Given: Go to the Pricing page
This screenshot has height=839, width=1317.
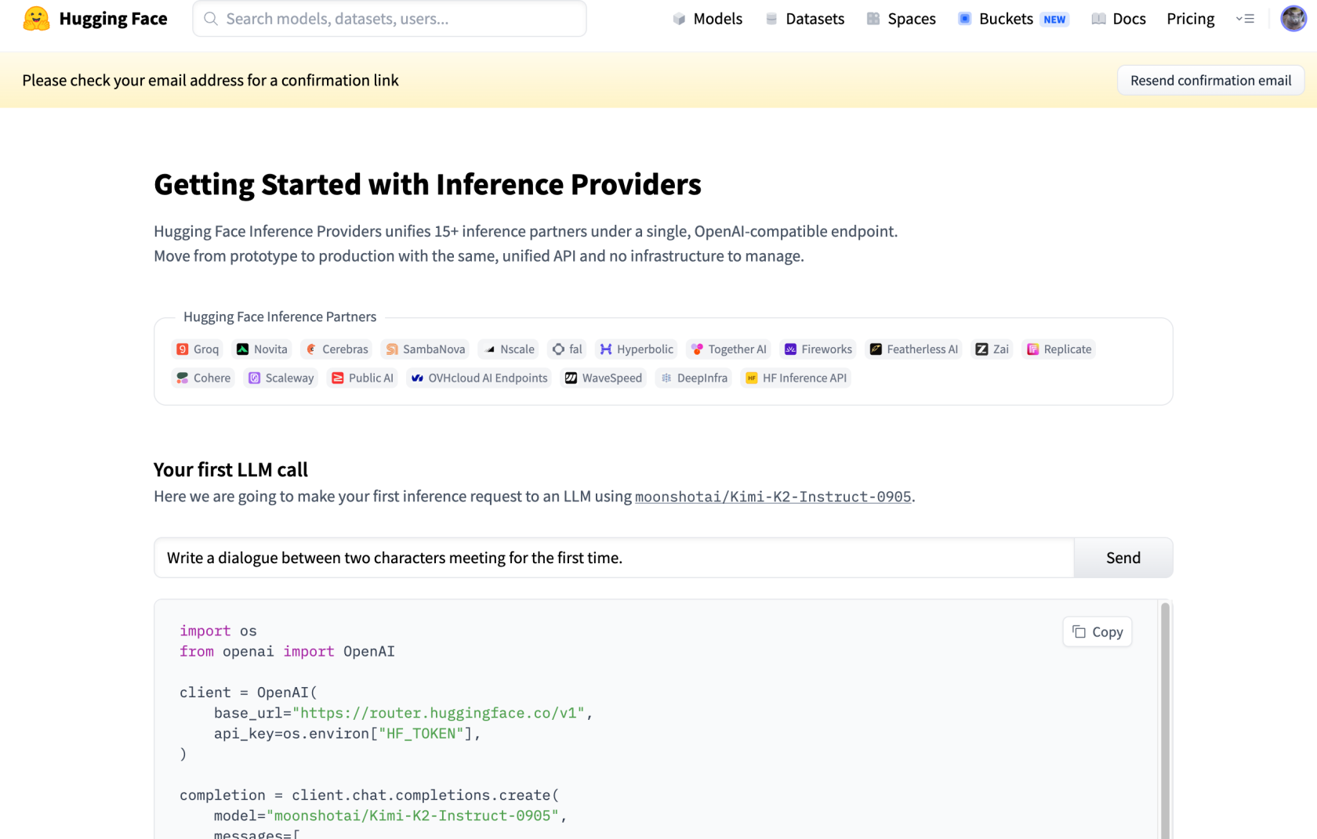Looking at the screenshot, I should [1190, 19].
